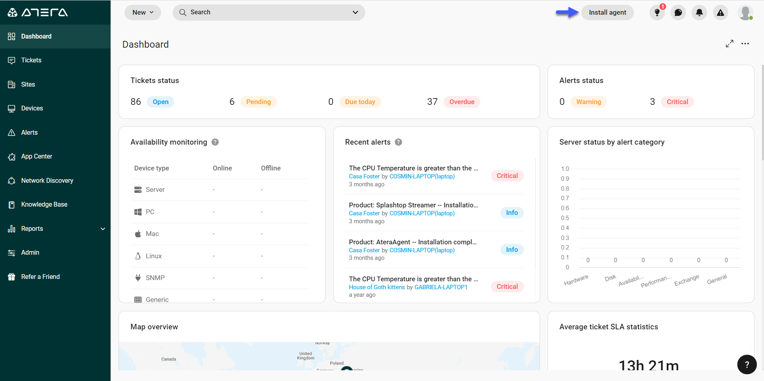Click into the Search input field
Screen dimensions: 764x381
pos(263,12)
